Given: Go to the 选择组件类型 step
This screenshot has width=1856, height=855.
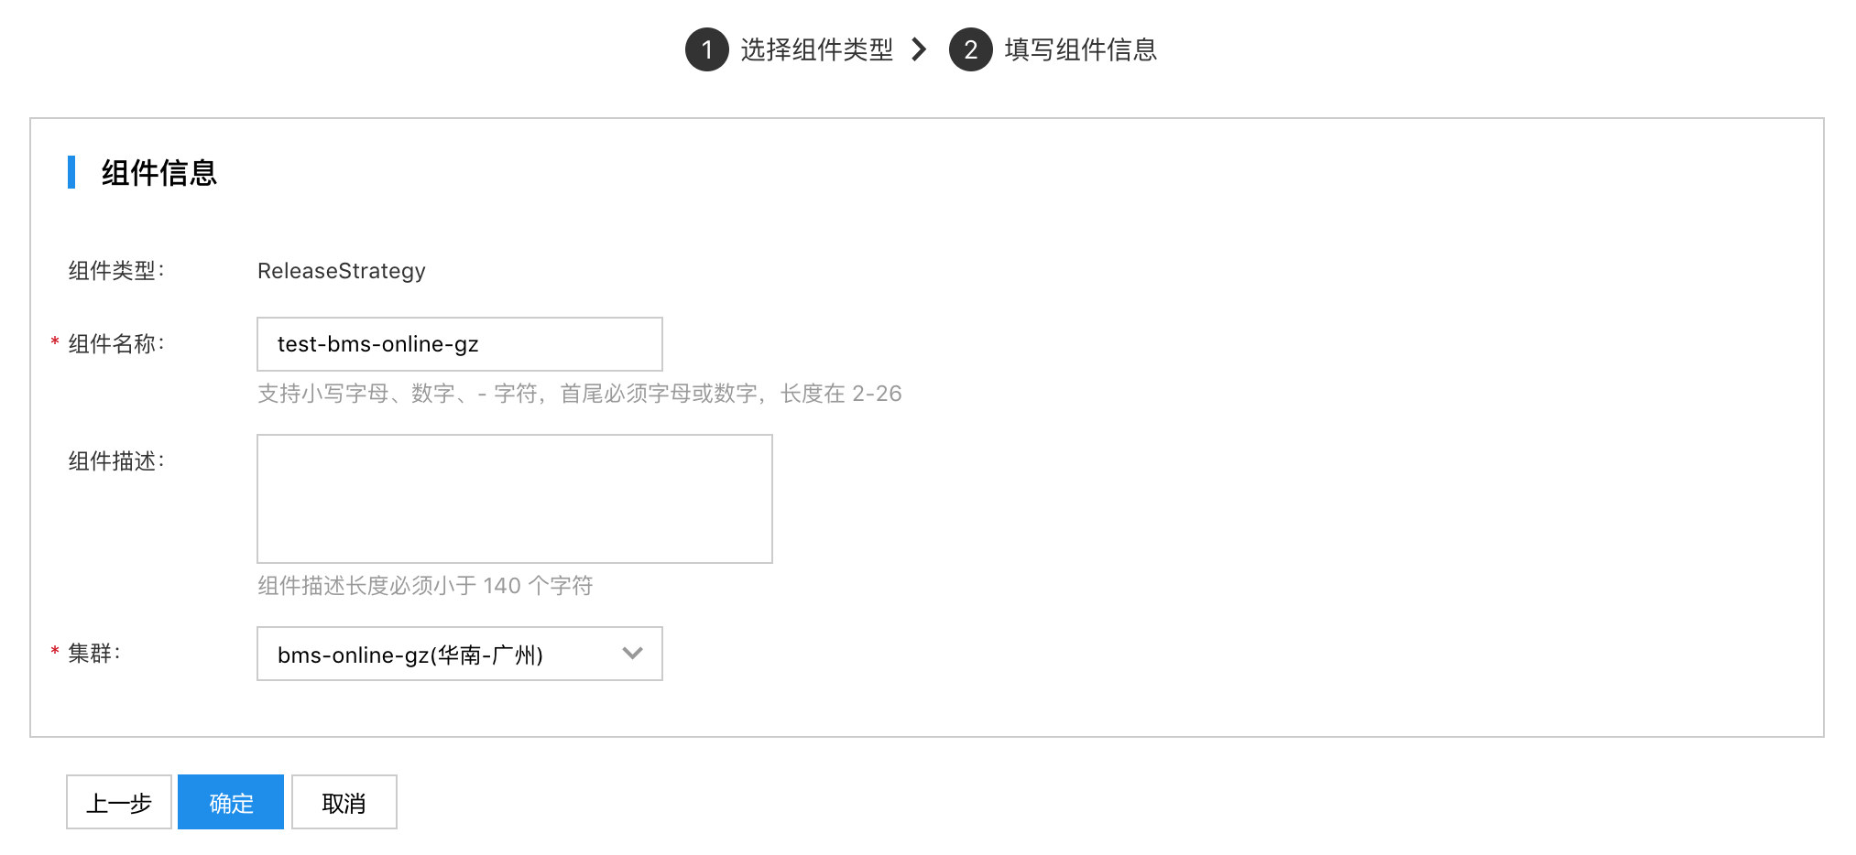Looking at the screenshot, I should click(x=816, y=49).
